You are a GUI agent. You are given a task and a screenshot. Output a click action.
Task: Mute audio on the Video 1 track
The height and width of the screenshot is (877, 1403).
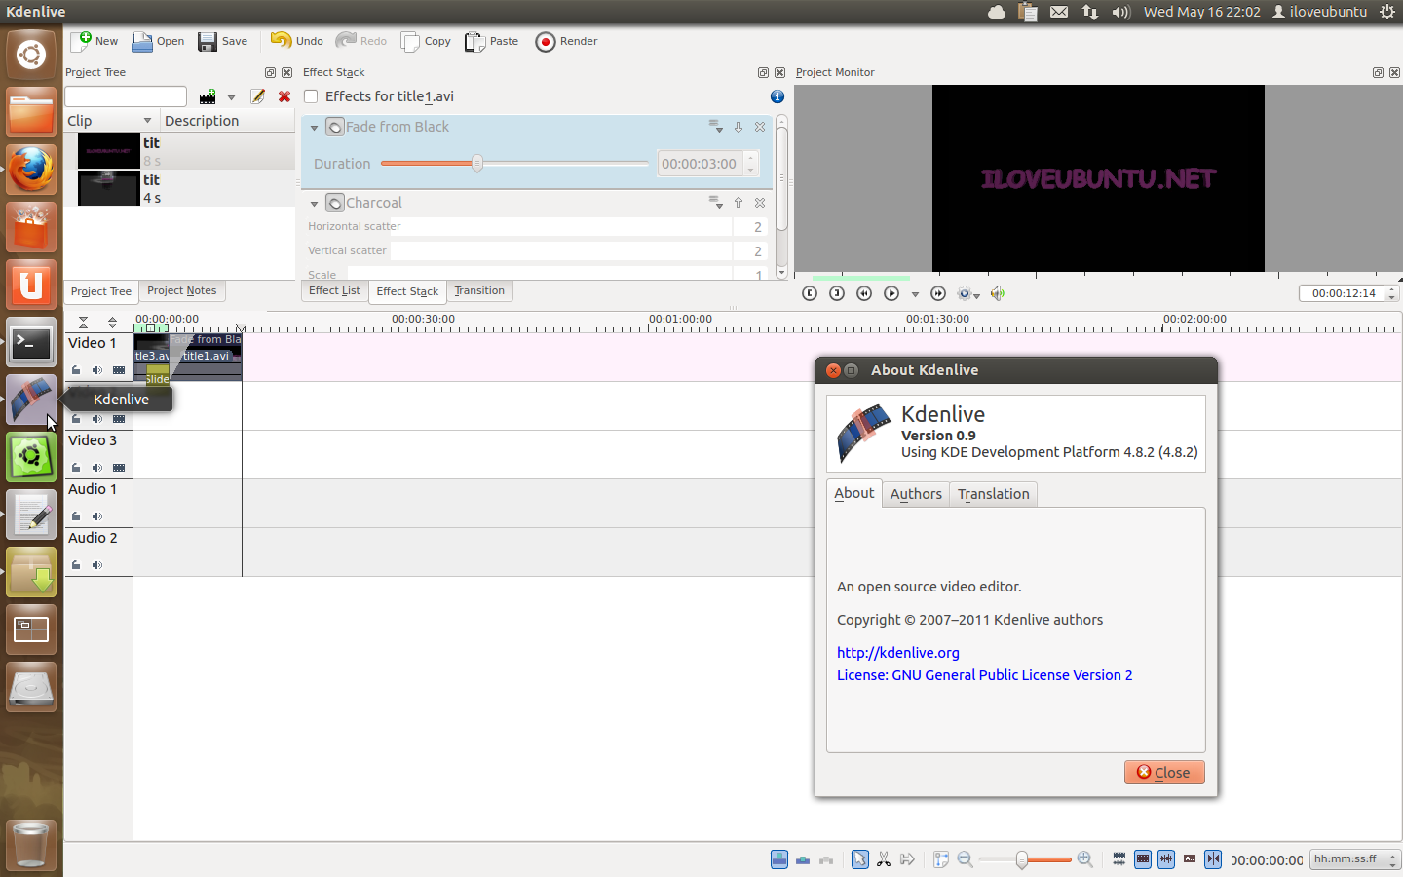point(96,370)
